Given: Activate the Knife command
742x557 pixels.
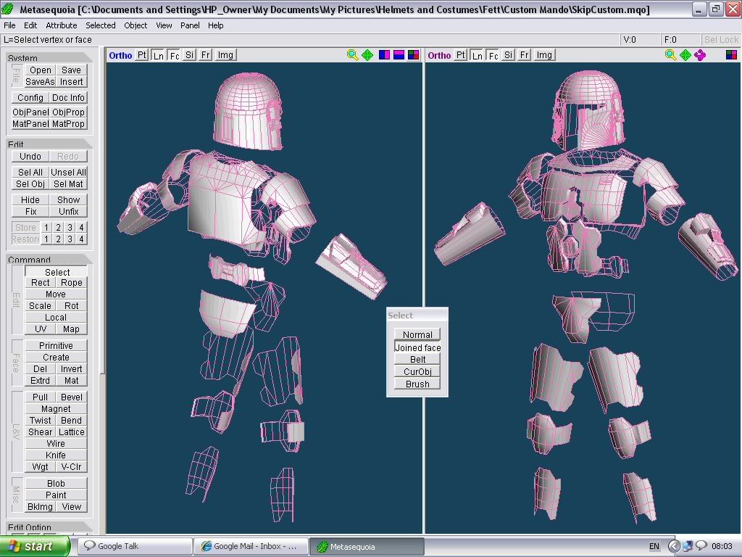Looking at the screenshot, I should pos(56,455).
